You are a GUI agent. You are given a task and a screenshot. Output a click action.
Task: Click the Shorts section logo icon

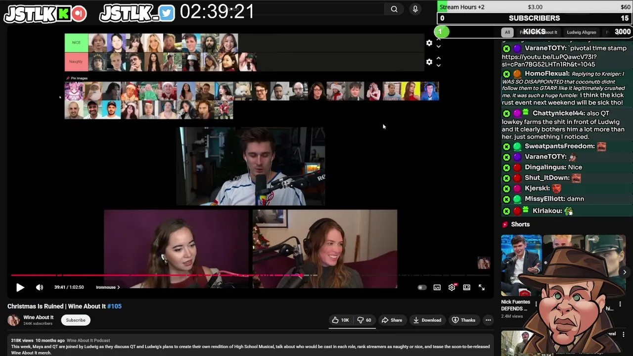tap(505, 224)
